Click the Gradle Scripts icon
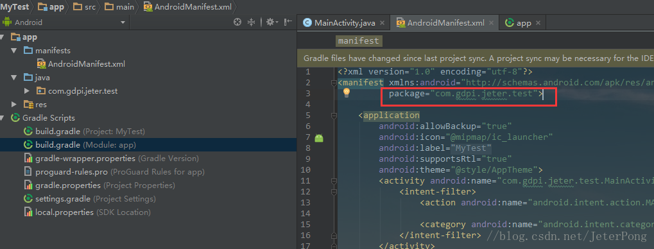Screen dimensions: 654x249 point(16,118)
